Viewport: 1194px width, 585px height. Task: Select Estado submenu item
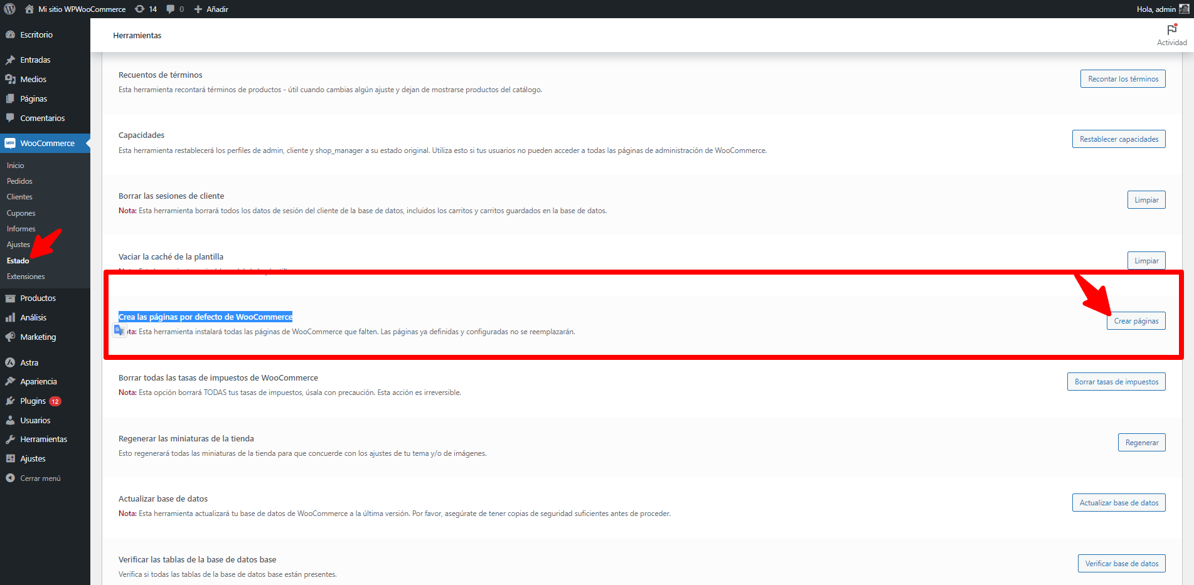(18, 261)
